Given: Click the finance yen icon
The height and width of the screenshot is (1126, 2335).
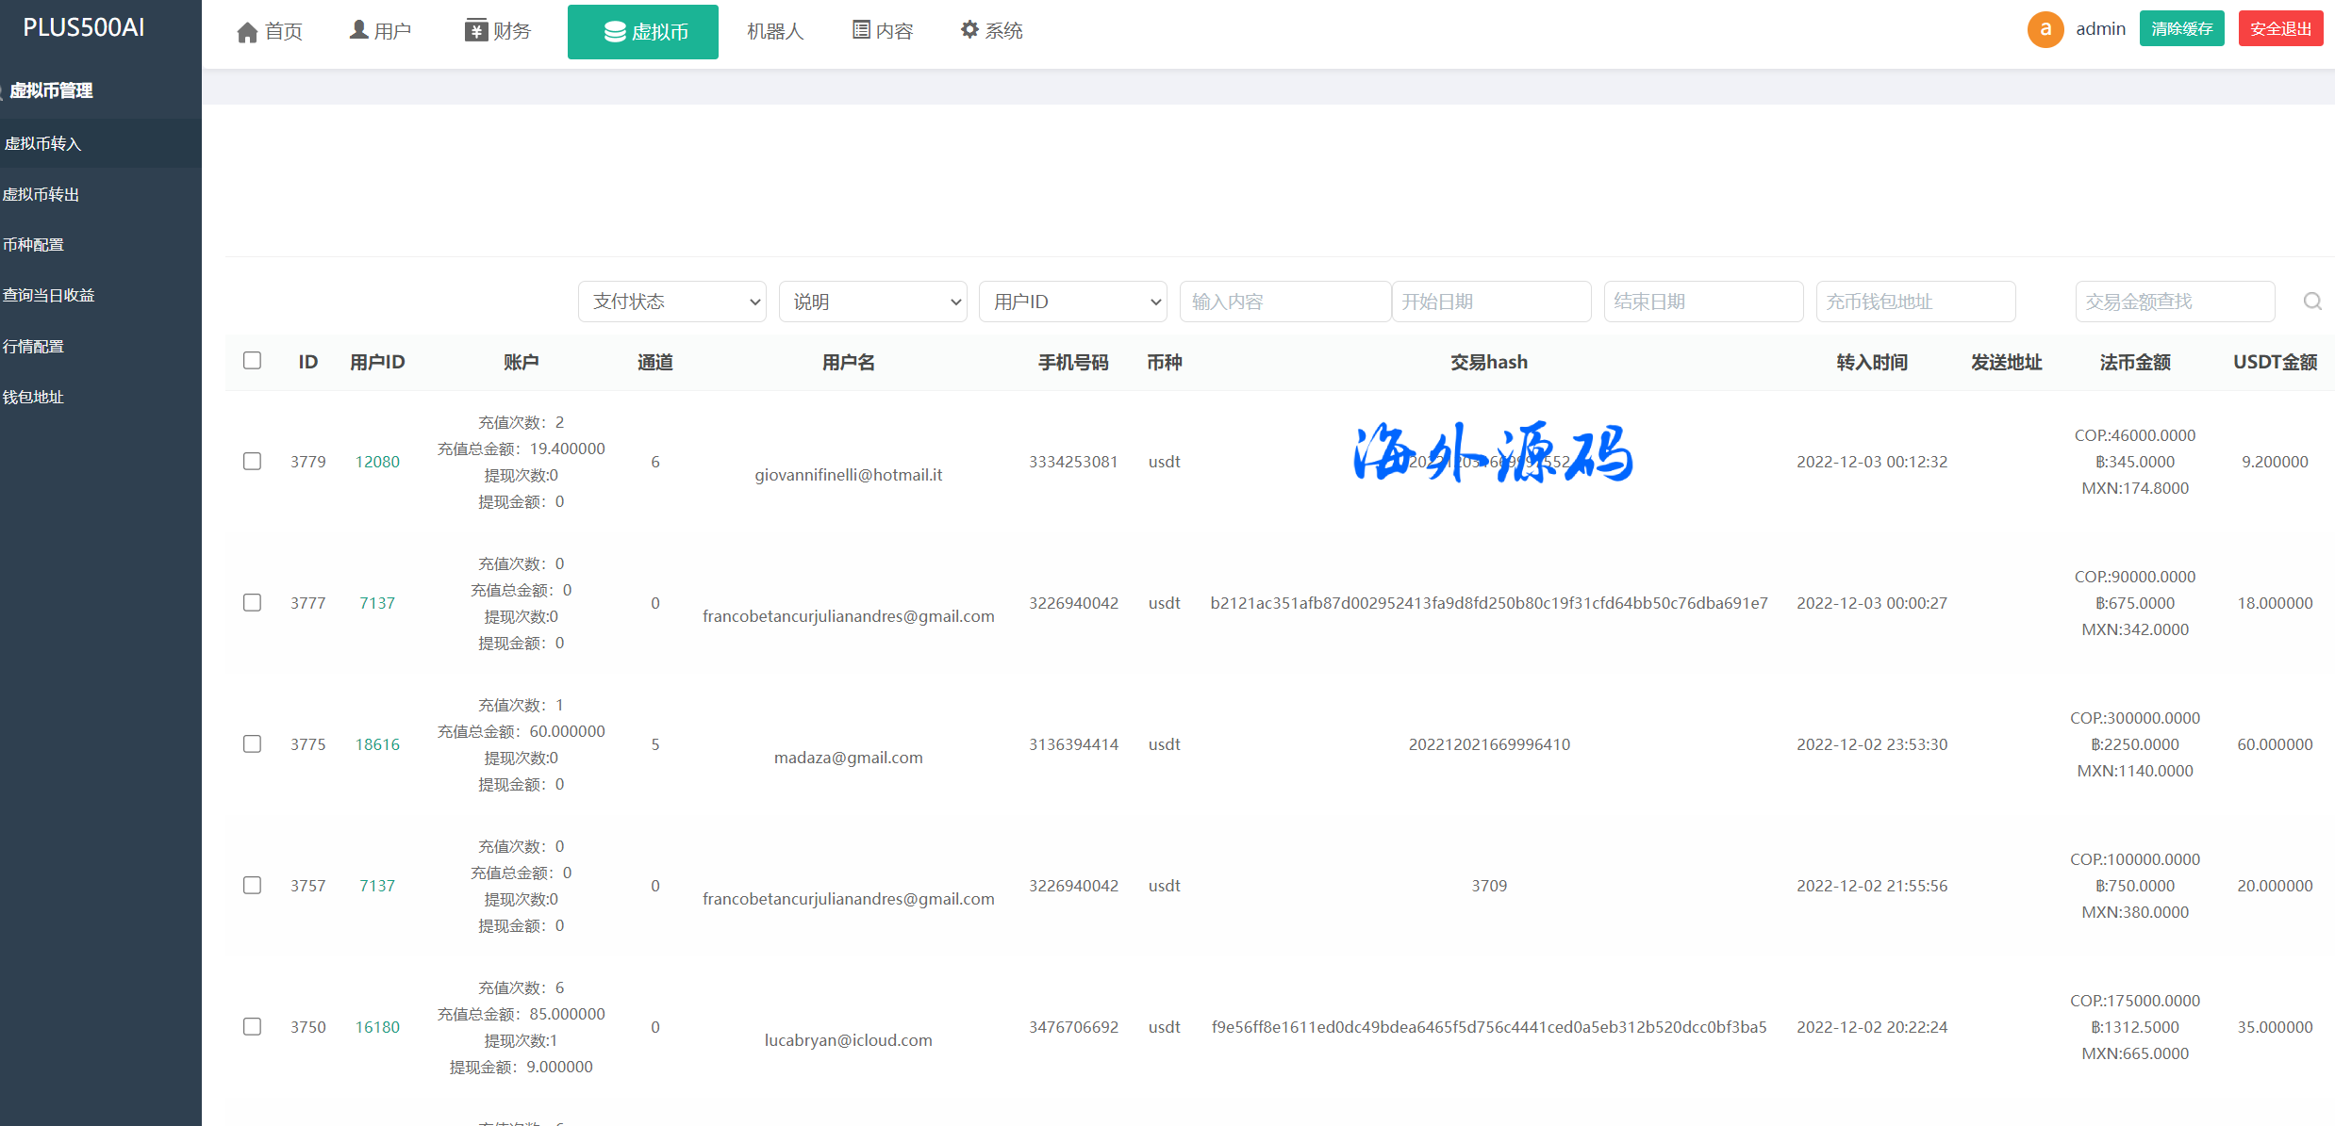Looking at the screenshot, I should point(475,30).
